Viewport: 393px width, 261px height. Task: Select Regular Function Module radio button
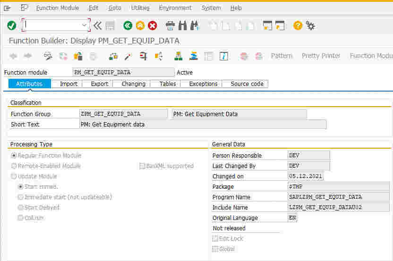click(x=14, y=156)
